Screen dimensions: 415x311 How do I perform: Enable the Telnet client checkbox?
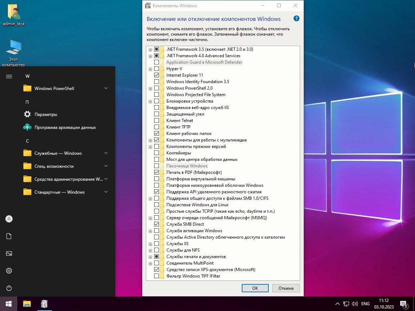pos(156,121)
